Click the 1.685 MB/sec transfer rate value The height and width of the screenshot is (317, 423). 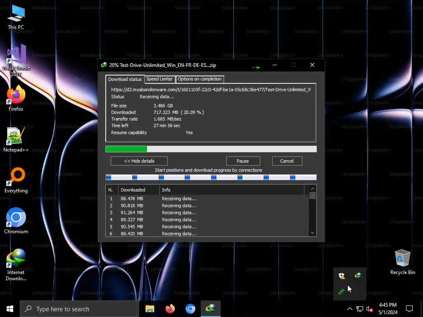(168, 119)
